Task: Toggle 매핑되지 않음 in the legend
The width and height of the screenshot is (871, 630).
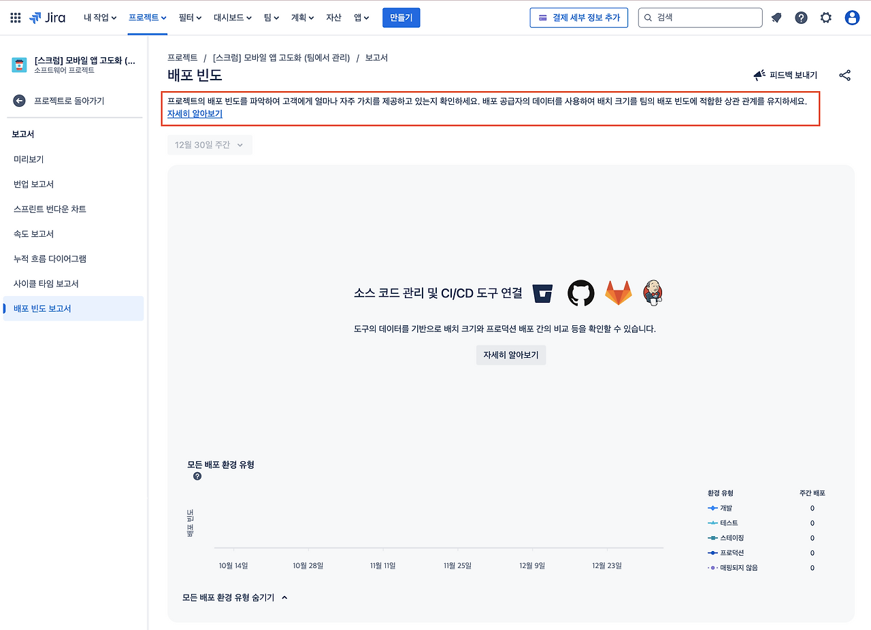Action: point(738,567)
